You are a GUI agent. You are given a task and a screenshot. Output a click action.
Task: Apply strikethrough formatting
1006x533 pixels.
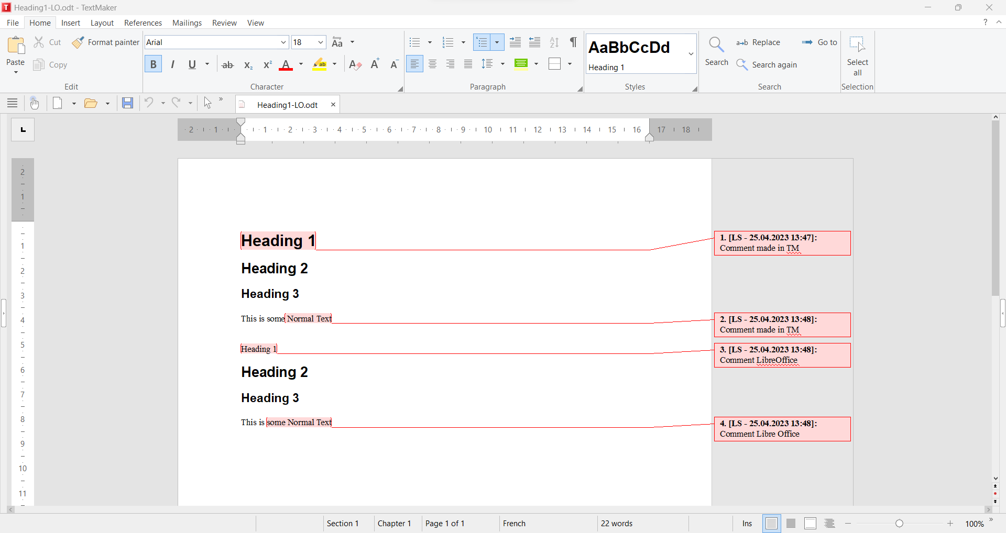[x=227, y=65]
